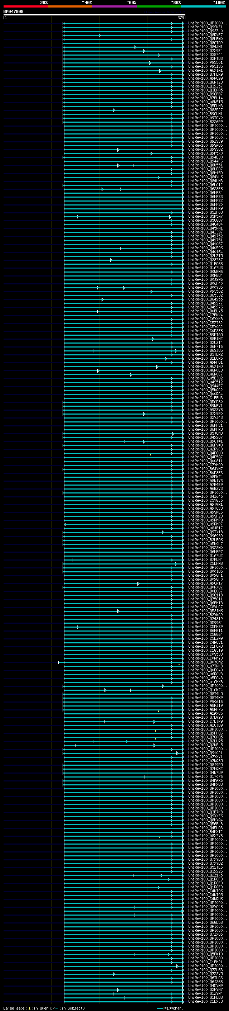
Task: Open hit UniRef100_Q9SNZ1
Action: [205, 27]
